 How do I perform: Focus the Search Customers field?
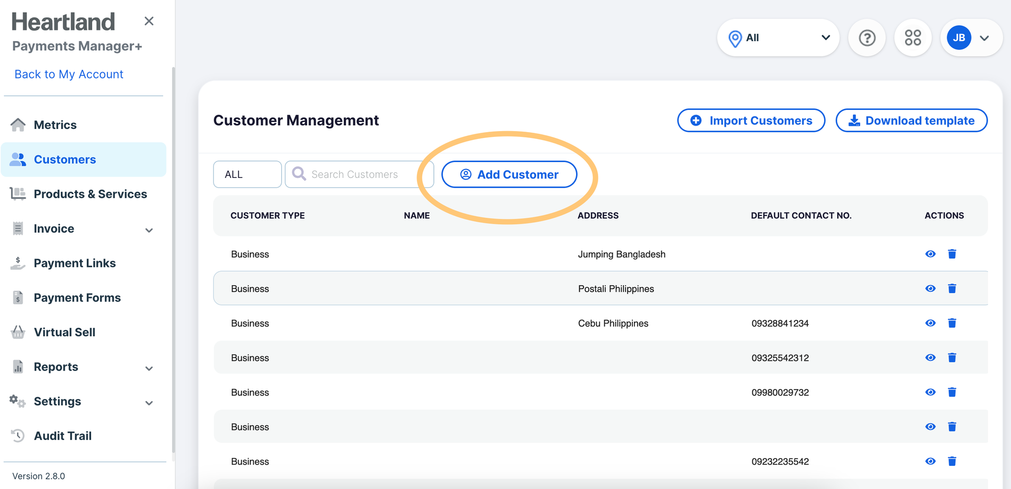coord(359,174)
